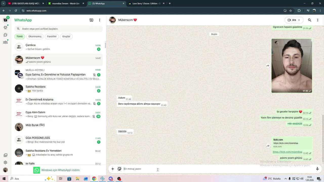Open your profile picture in WhatsApp sidebar

pos(5,170)
